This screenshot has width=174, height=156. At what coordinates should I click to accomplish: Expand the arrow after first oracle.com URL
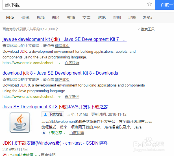pos(59,63)
